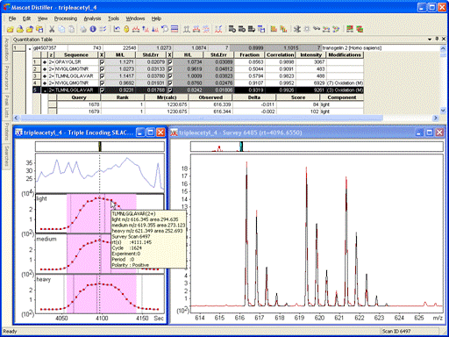Toggle M/L checkbox in table row 3

[x=102, y=76]
